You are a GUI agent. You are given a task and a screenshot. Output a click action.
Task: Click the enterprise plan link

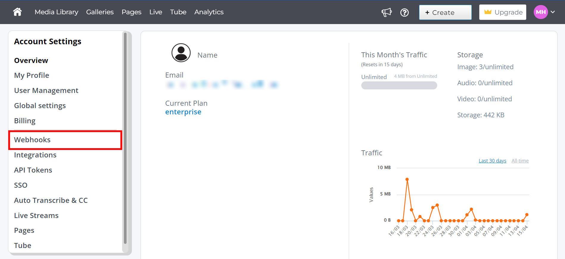tap(183, 112)
